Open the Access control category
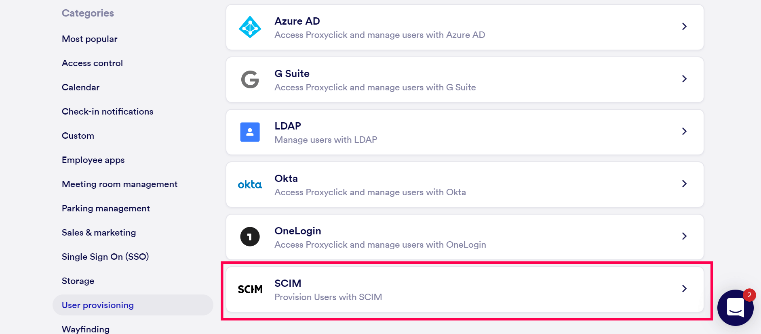The image size is (761, 334). [x=92, y=63]
